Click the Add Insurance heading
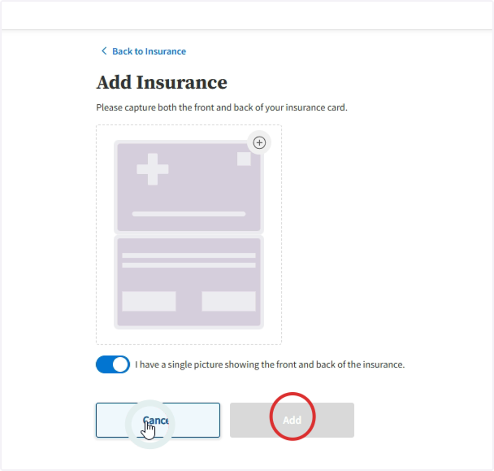Image resolution: width=494 pixels, height=471 pixels. pyautogui.click(x=162, y=82)
